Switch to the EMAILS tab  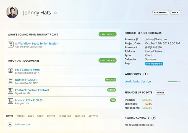pos(20,116)
